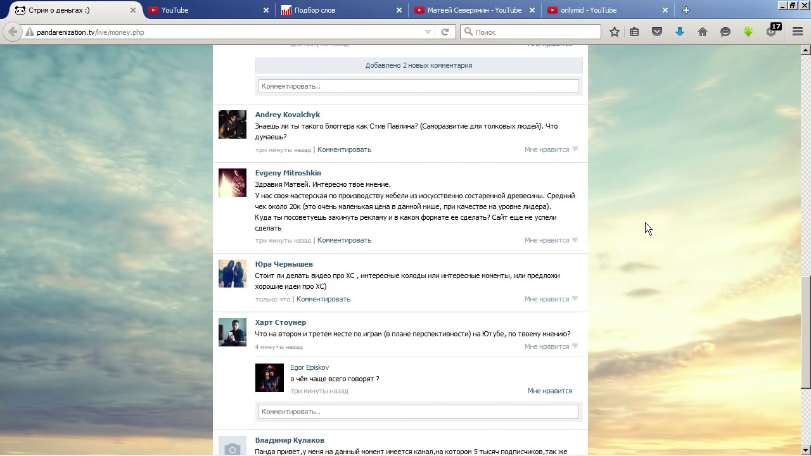Switch to the onlymid YouTube tab

588,10
